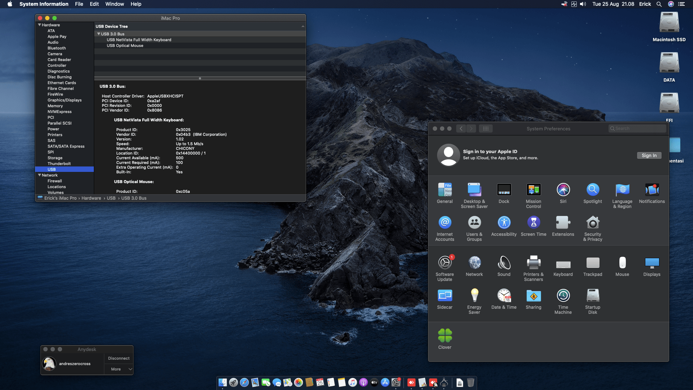This screenshot has width=693, height=390.
Task: Open Security & Privacy preferences
Action: 593,228
